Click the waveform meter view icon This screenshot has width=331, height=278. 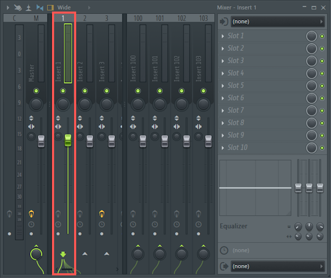(x=40, y=8)
